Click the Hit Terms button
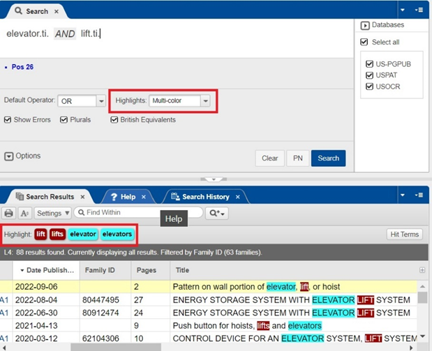The height and width of the screenshot is (351, 432). coord(405,234)
